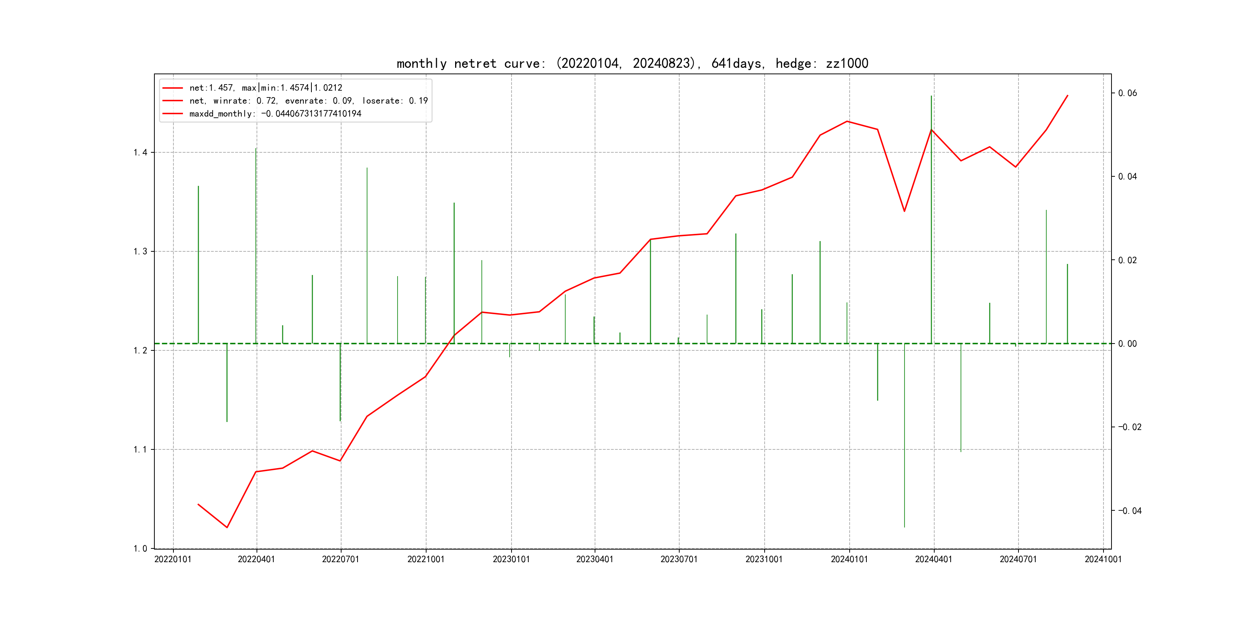
Task: Click the maxdd_monthly legend entry
Action: (x=275, y=113)
